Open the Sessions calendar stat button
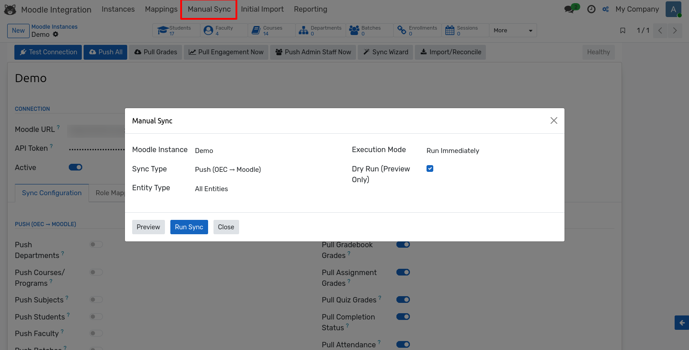The image size is (689, 350). tap(465, 31)
